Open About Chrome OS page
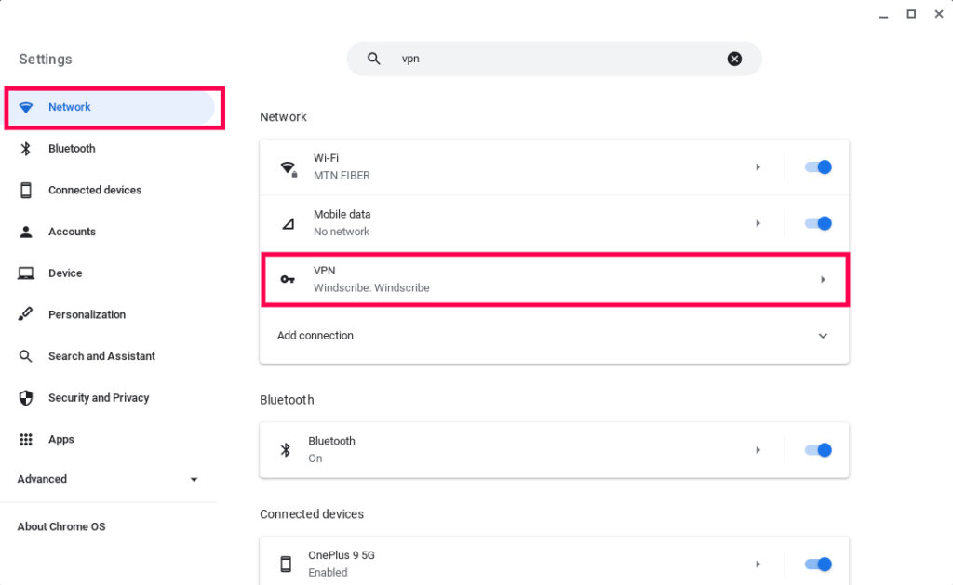Screen dimensions: 953x585 click(61, 526)
